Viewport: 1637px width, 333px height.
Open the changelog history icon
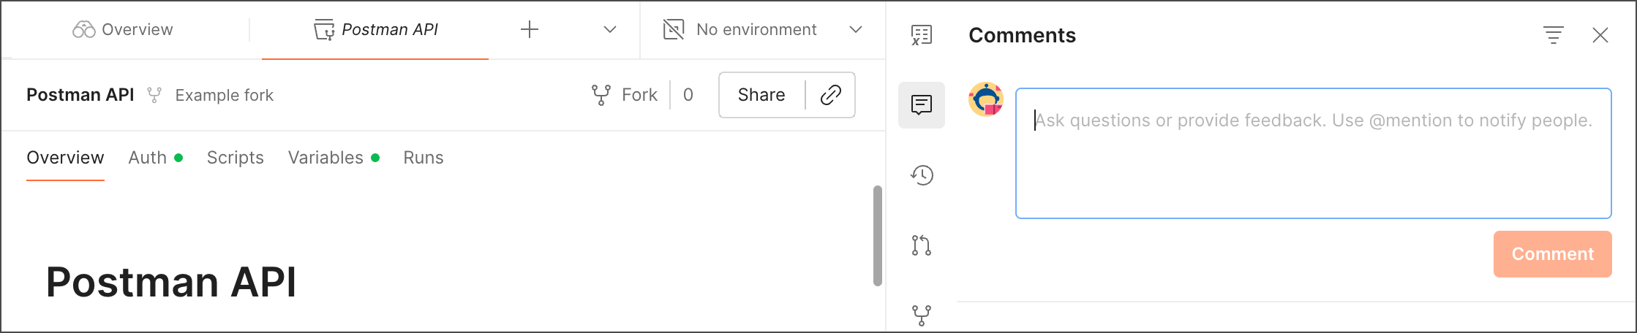point(922,175)
